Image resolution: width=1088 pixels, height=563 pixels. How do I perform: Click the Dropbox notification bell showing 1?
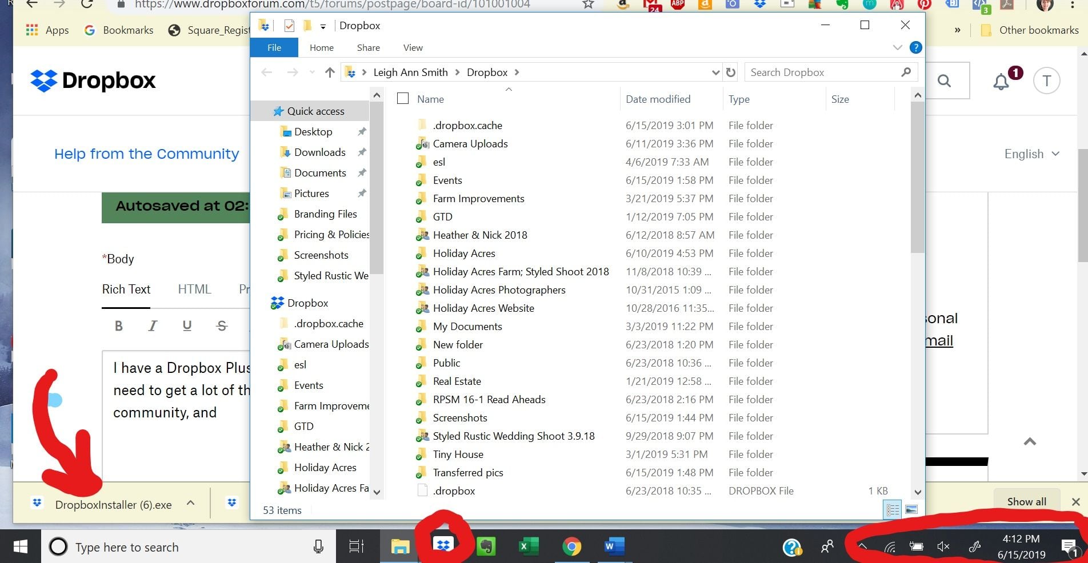pos(1001,82)
